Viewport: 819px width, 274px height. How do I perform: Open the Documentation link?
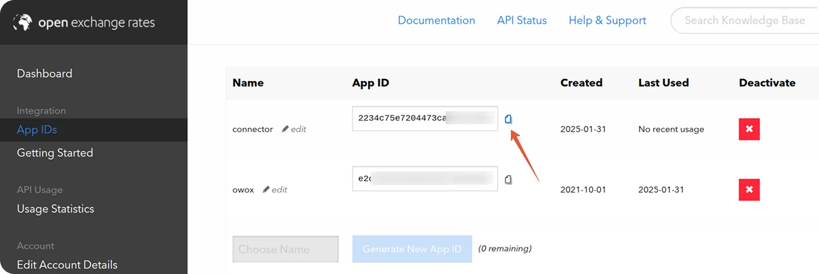[x=436, y=21]
